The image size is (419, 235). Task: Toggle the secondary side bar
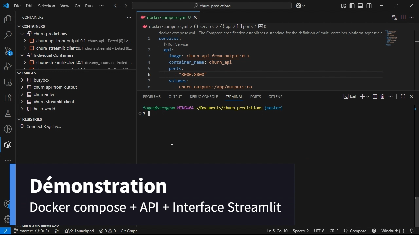coord(369,6)
